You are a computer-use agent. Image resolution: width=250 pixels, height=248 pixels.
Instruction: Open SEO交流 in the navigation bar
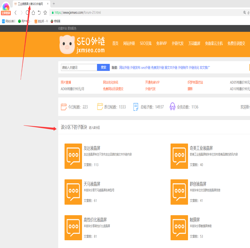(x=146, y=43)
